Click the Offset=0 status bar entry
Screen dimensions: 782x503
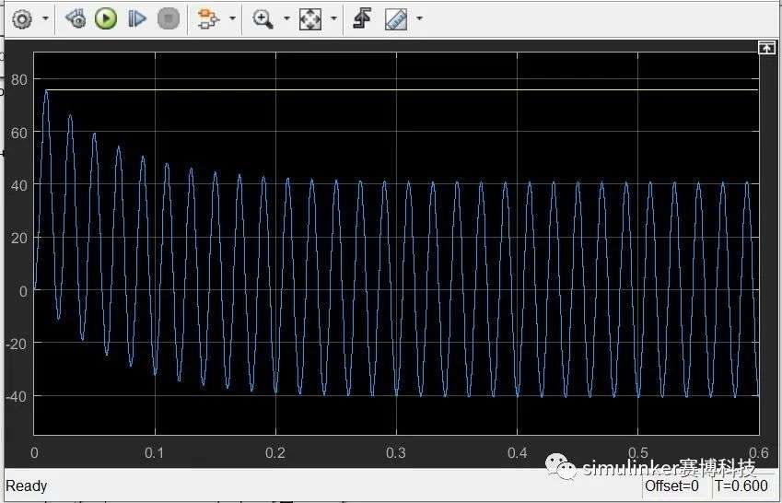671,485
